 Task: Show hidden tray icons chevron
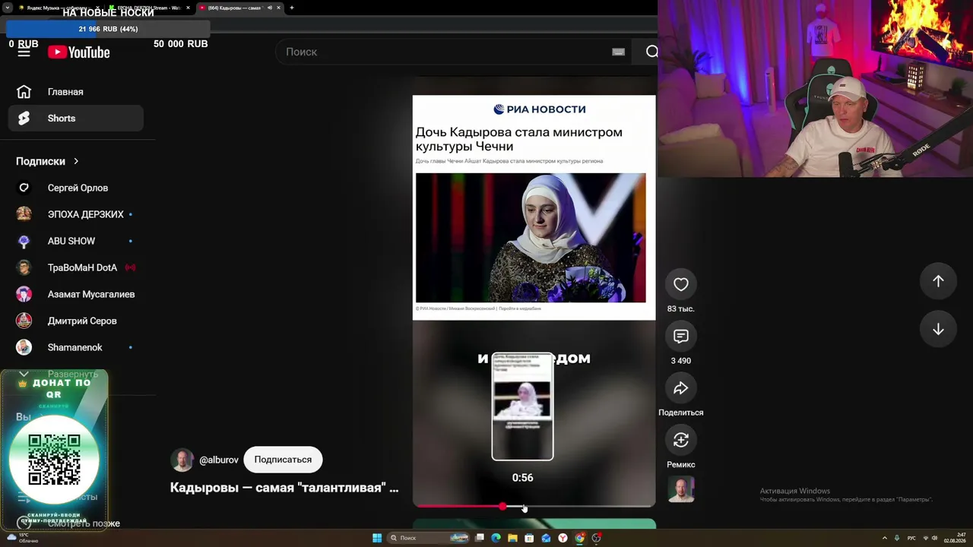point(884,538)
